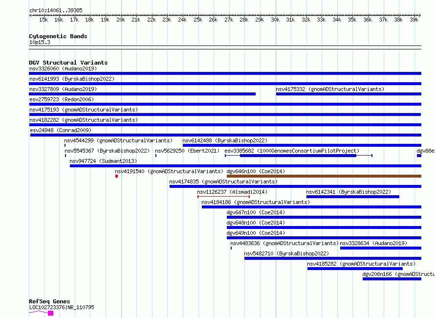Viewport: 435px width, 318px height.
Task: Open nsv4483636 gnomAD variant label
Action: (284, 243)
